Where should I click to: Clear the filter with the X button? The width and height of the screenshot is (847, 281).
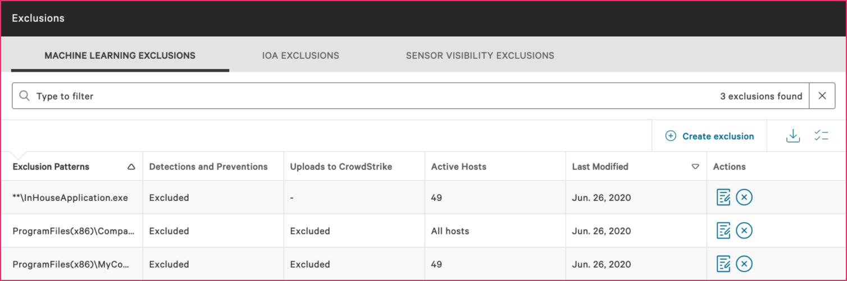(x=822, y=96)
